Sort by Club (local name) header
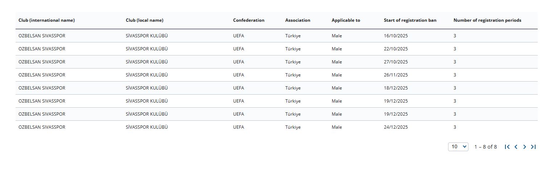The width and height of the screenshot is (558, 170). 144,20
